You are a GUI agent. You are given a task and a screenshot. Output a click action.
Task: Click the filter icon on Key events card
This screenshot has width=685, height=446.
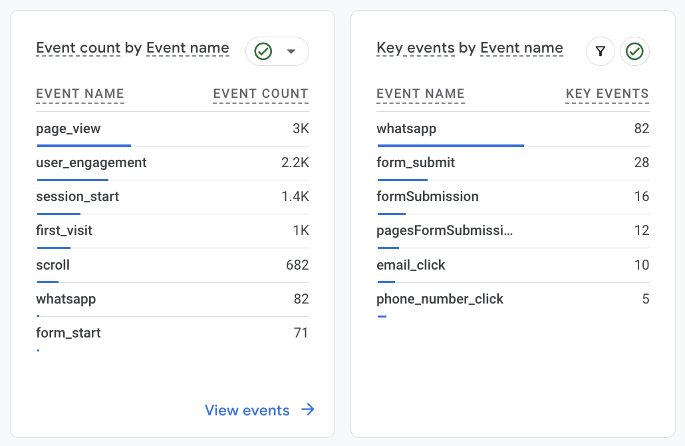click(600, 51)
